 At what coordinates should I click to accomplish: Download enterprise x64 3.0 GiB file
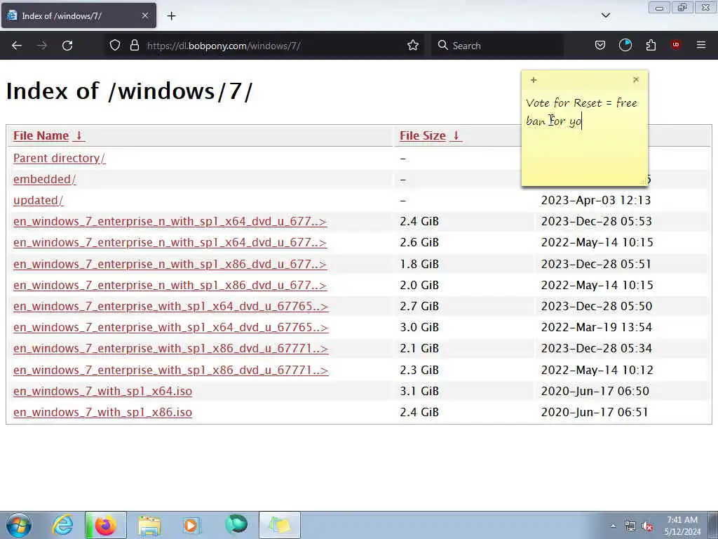click(x=171, y=327)
